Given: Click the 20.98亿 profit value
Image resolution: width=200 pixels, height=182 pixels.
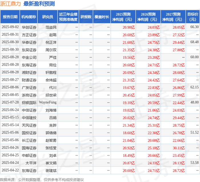Looking at the screenshot, I should pos(129,27).
